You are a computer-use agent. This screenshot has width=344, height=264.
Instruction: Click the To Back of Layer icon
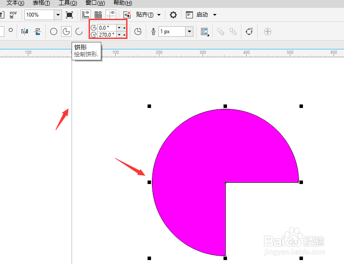(x=233, y=31)
